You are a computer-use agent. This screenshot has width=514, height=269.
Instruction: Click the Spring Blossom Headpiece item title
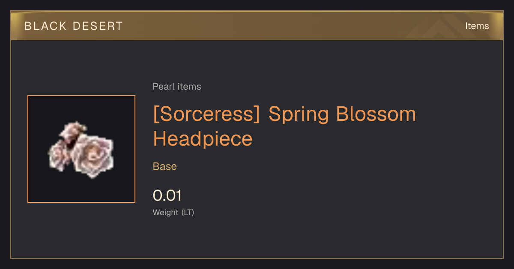tap(284, 126)
